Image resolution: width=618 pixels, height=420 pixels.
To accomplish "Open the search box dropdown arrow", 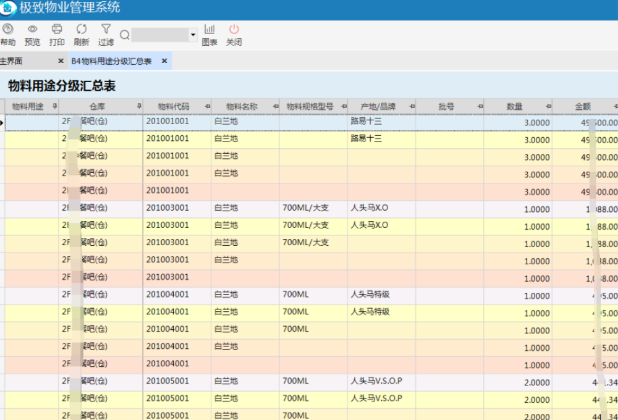I will click(x=193, y=35).
